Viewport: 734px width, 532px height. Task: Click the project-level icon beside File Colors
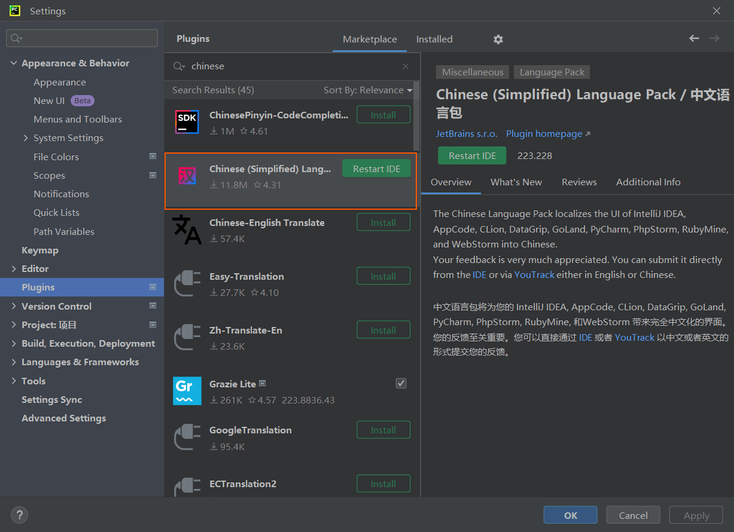click(153, 157)
